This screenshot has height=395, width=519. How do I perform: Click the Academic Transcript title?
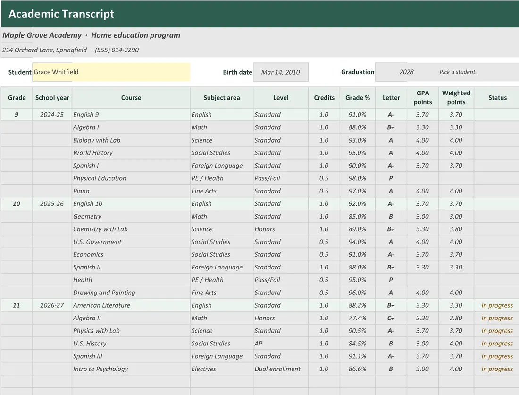61,14
